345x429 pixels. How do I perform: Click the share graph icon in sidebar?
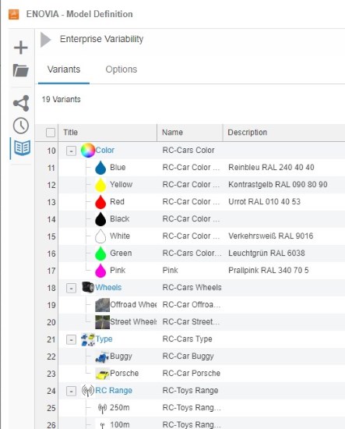(21, 103)
